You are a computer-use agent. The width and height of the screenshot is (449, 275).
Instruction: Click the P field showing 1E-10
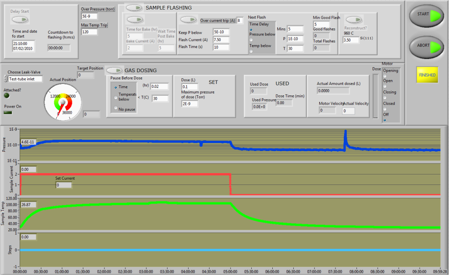coord(295,38)
